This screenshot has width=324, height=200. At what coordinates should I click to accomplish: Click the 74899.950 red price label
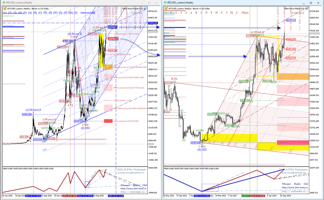click(291, 39)
